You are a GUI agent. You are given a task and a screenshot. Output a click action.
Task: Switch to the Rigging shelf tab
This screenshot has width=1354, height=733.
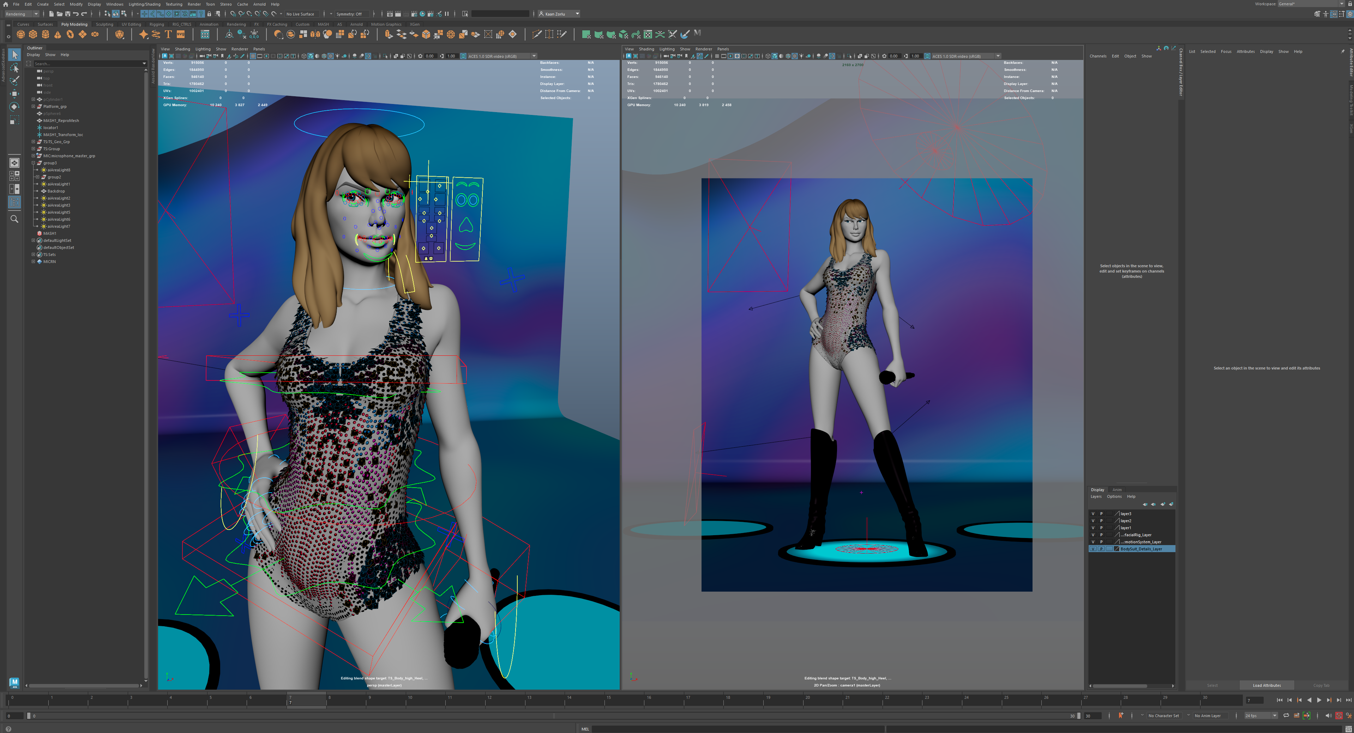[157, 24]
